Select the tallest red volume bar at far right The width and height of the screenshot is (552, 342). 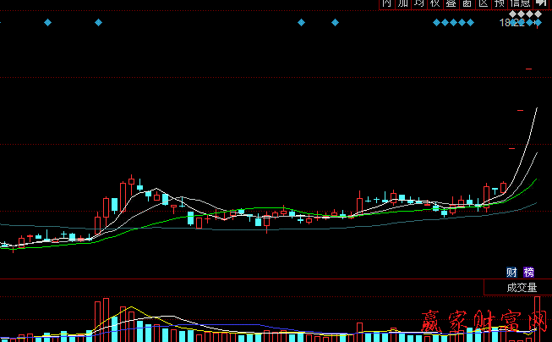coord(538,318)
